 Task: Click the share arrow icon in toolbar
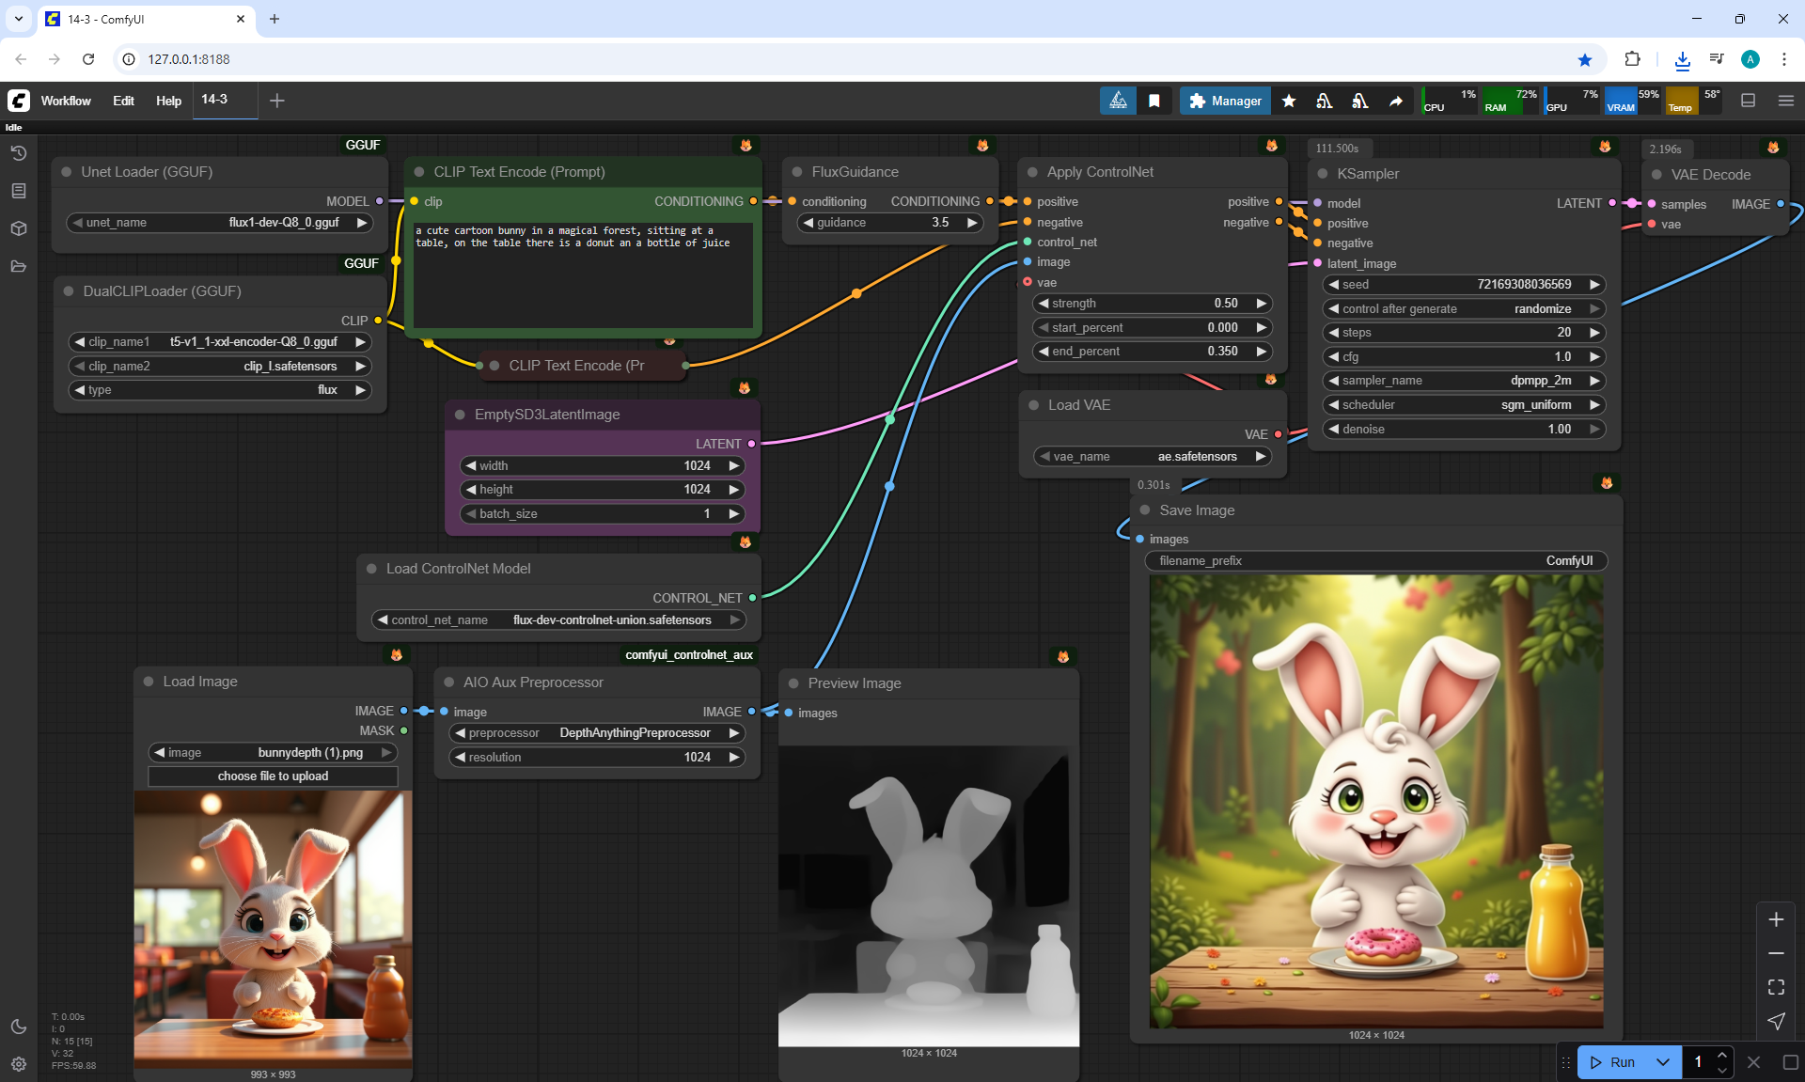(x=1396, y=101)
